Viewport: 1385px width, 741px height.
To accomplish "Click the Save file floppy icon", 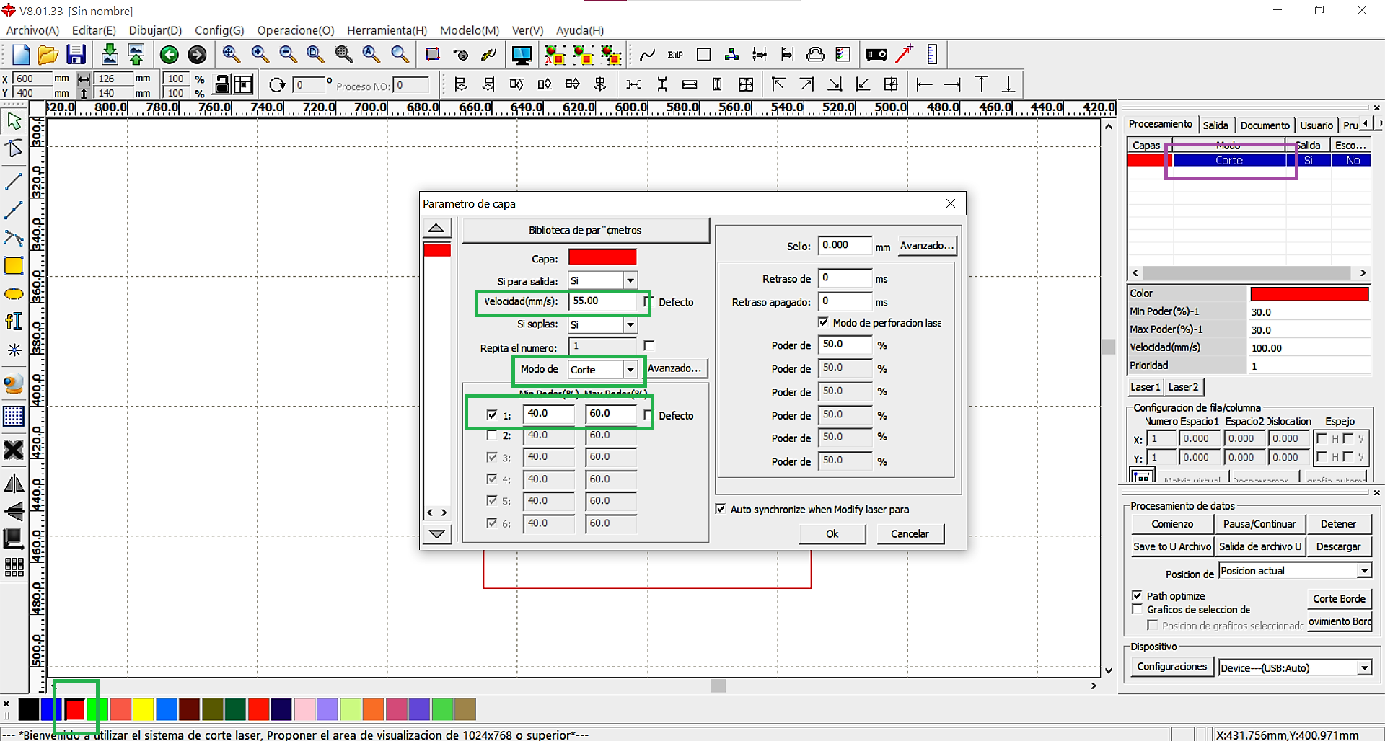I will 76,55.
